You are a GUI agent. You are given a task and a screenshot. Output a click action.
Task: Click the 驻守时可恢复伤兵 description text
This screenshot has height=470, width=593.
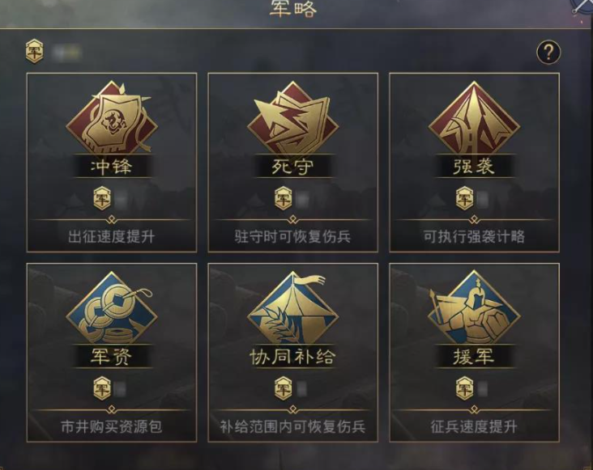tap(293, 237)
